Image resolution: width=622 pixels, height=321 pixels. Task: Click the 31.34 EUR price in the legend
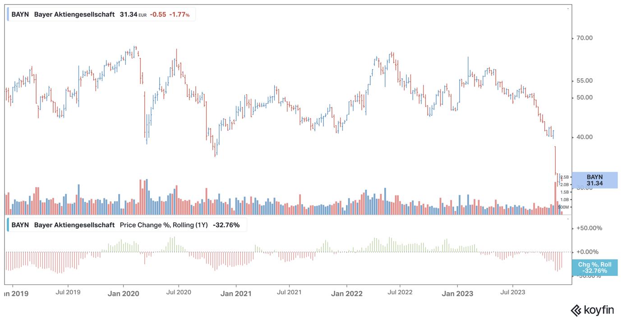(133, 14)
